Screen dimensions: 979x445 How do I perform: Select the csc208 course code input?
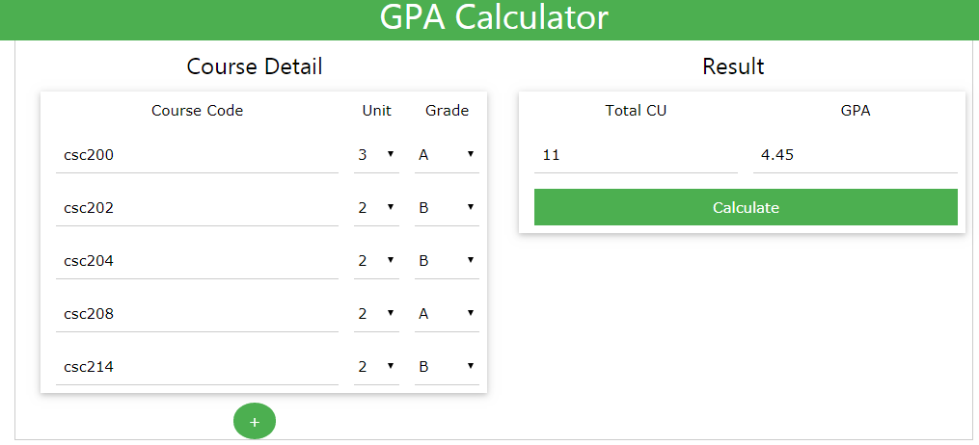(197, 313)
